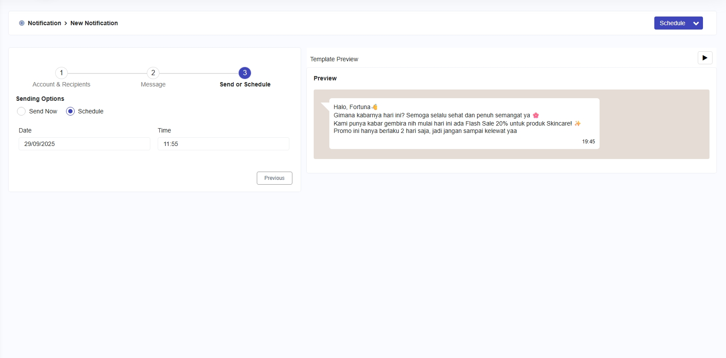The height and width of the screenshot is (358, 726).
Task: Open the Schedule button's dropdown arrow
Action: point(696,23)
